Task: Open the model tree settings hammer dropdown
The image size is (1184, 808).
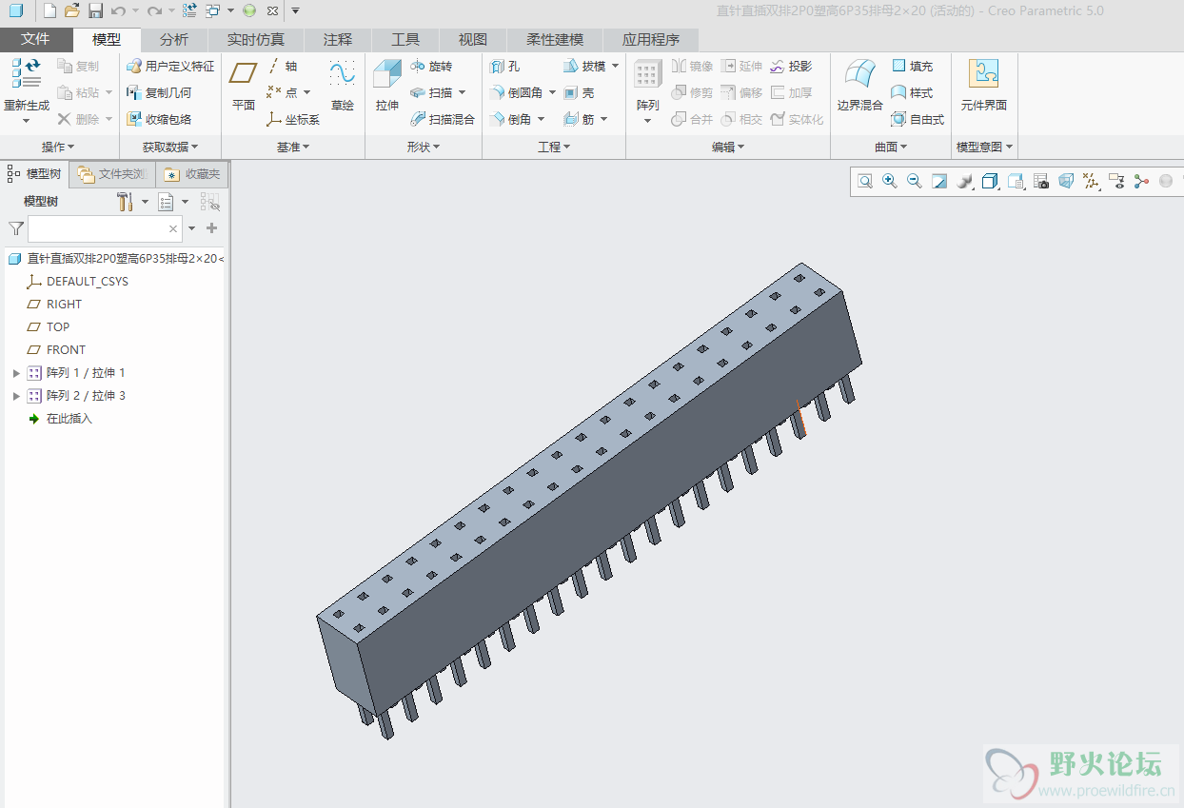Action: coord(132,202)
